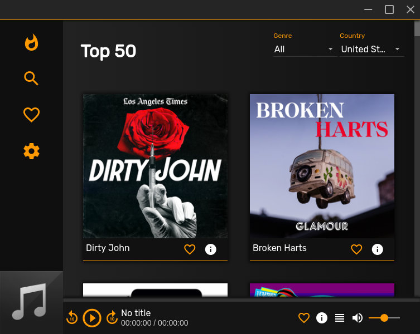This screenshot has height=334, width=420.
Task: Click the Top 50 heading
Action: [x=108, y=51]
